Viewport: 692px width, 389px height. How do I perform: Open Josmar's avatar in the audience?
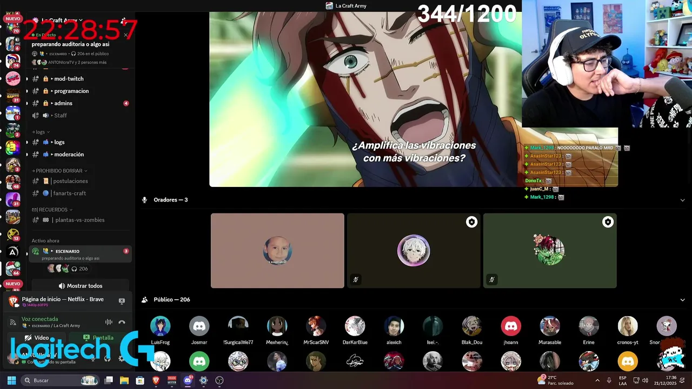click(x=199, y=326)
